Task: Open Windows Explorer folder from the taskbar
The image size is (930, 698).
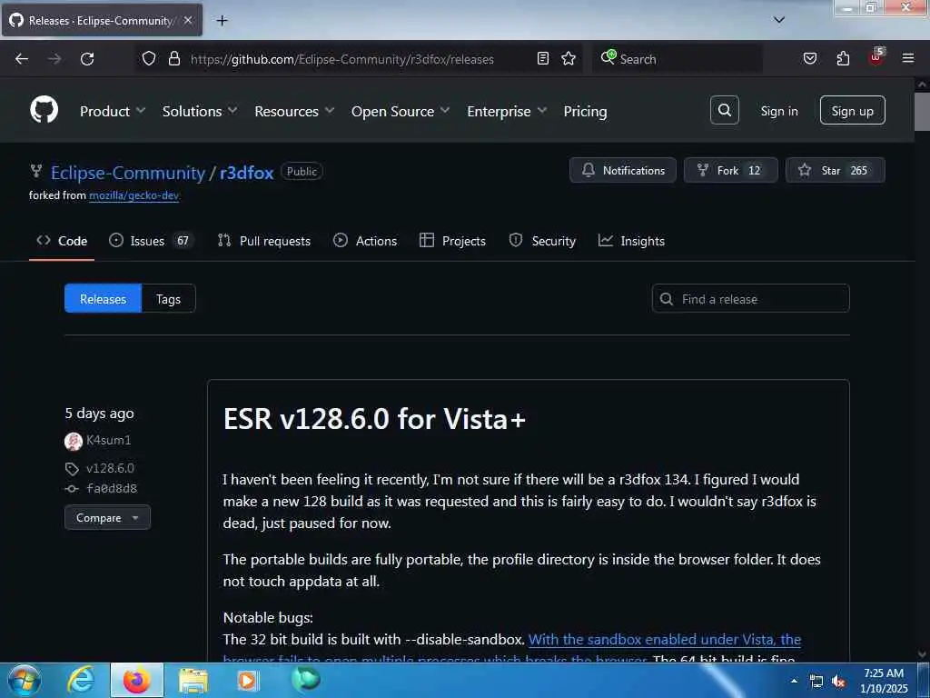Action: [x=193, y=681]
